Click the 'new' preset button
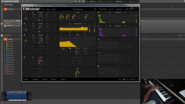Viewport: 185px width, 104px height. [x=43, y=9]
